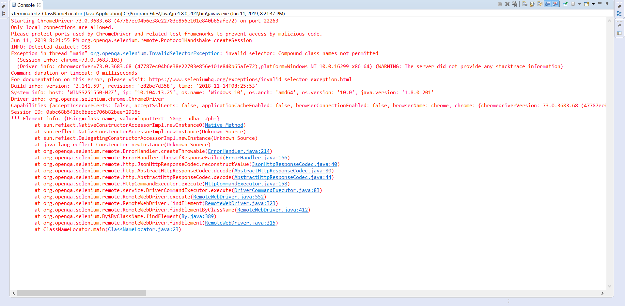Click the 'Only local connections are allowed.' line
Screen dimensions: 625x306
point(62,27)
